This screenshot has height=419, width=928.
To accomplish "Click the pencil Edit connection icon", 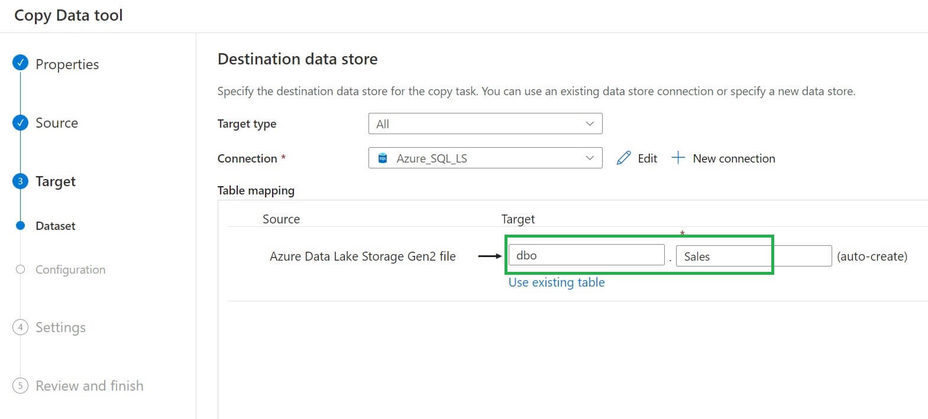I will click(x=623, y=158).
